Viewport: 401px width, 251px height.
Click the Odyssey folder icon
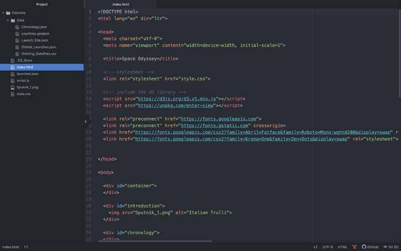[8, 13]
